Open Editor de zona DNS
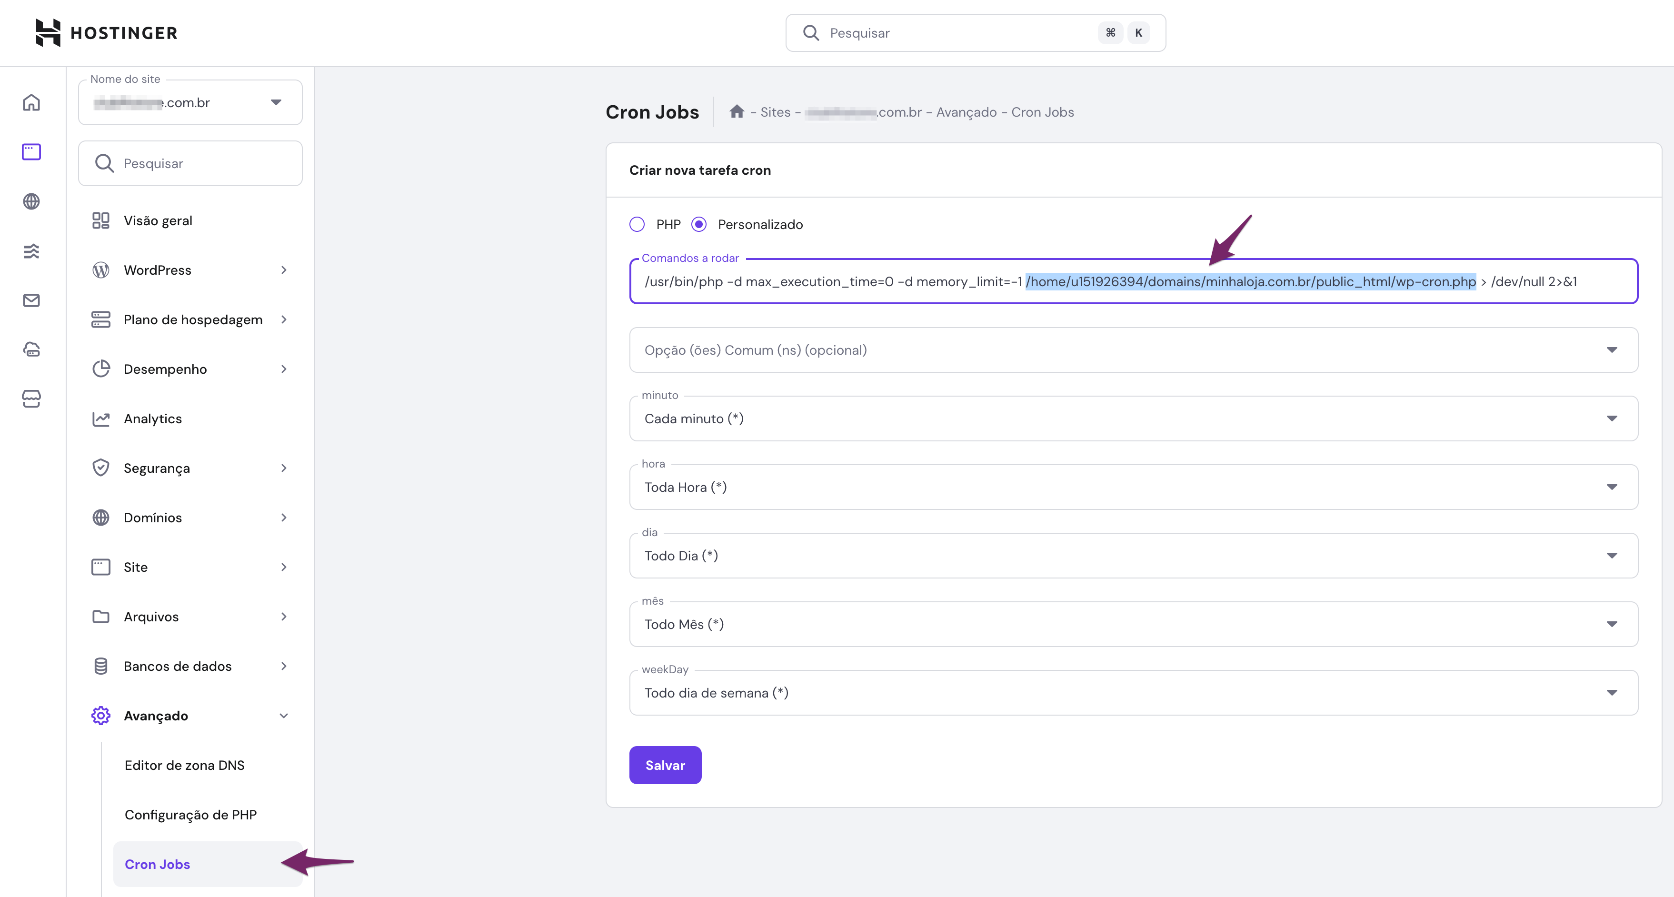 (185, 765)
